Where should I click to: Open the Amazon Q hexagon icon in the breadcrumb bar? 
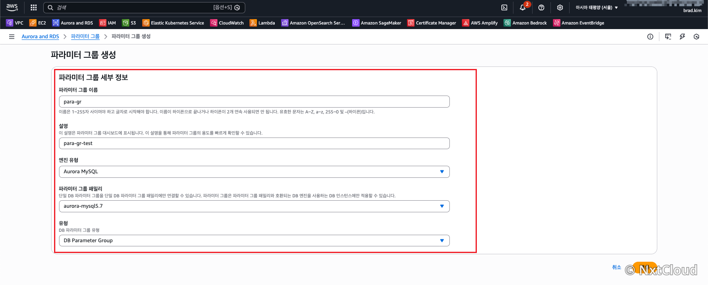pos(696,37)
